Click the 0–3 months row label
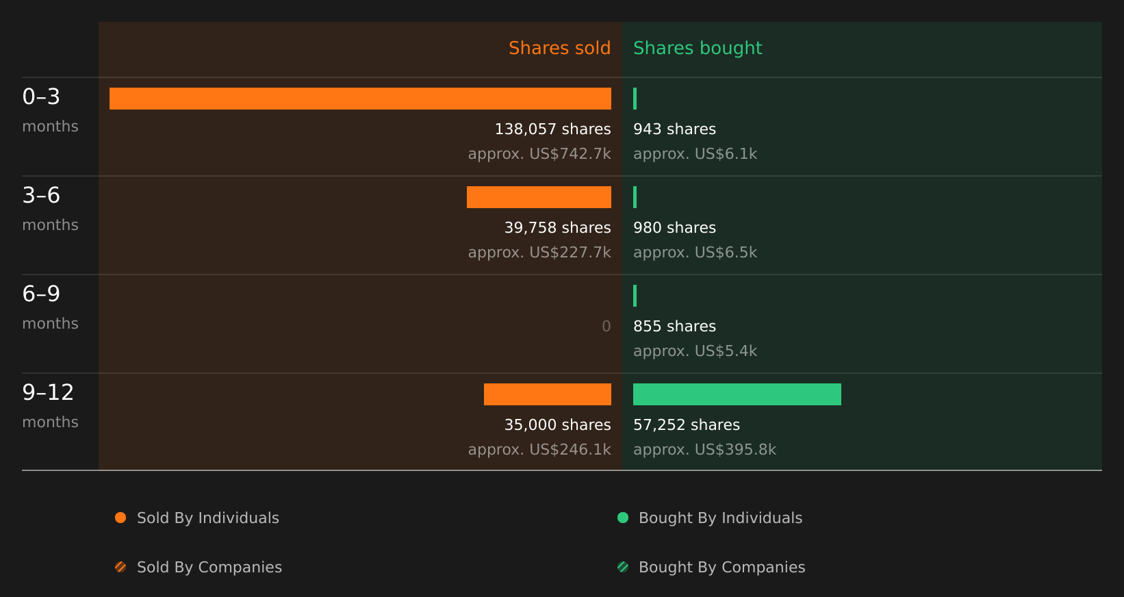This screenshot has width=1124, height=597. (x=50, y=110)
